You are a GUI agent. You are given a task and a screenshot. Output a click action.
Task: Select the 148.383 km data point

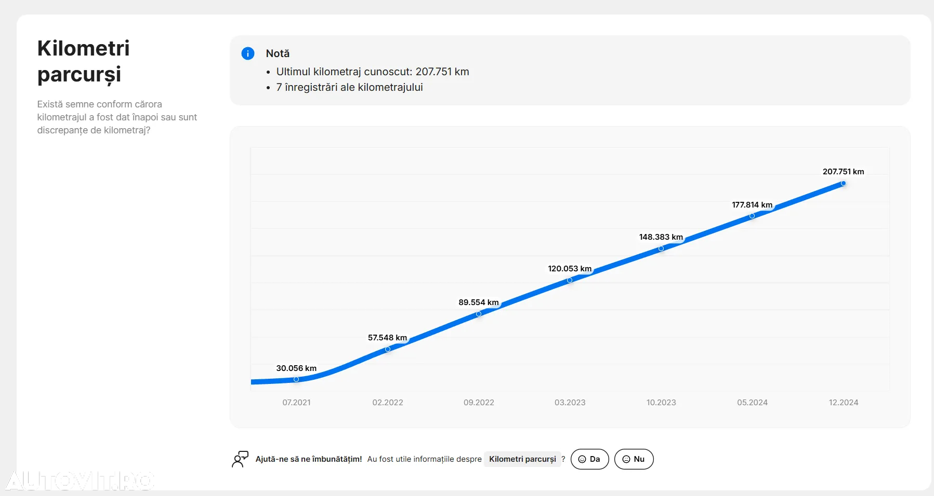[661, 249]
